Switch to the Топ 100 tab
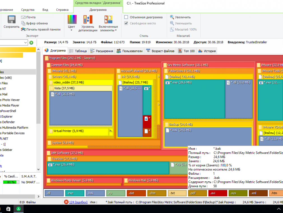 [186, 51]
